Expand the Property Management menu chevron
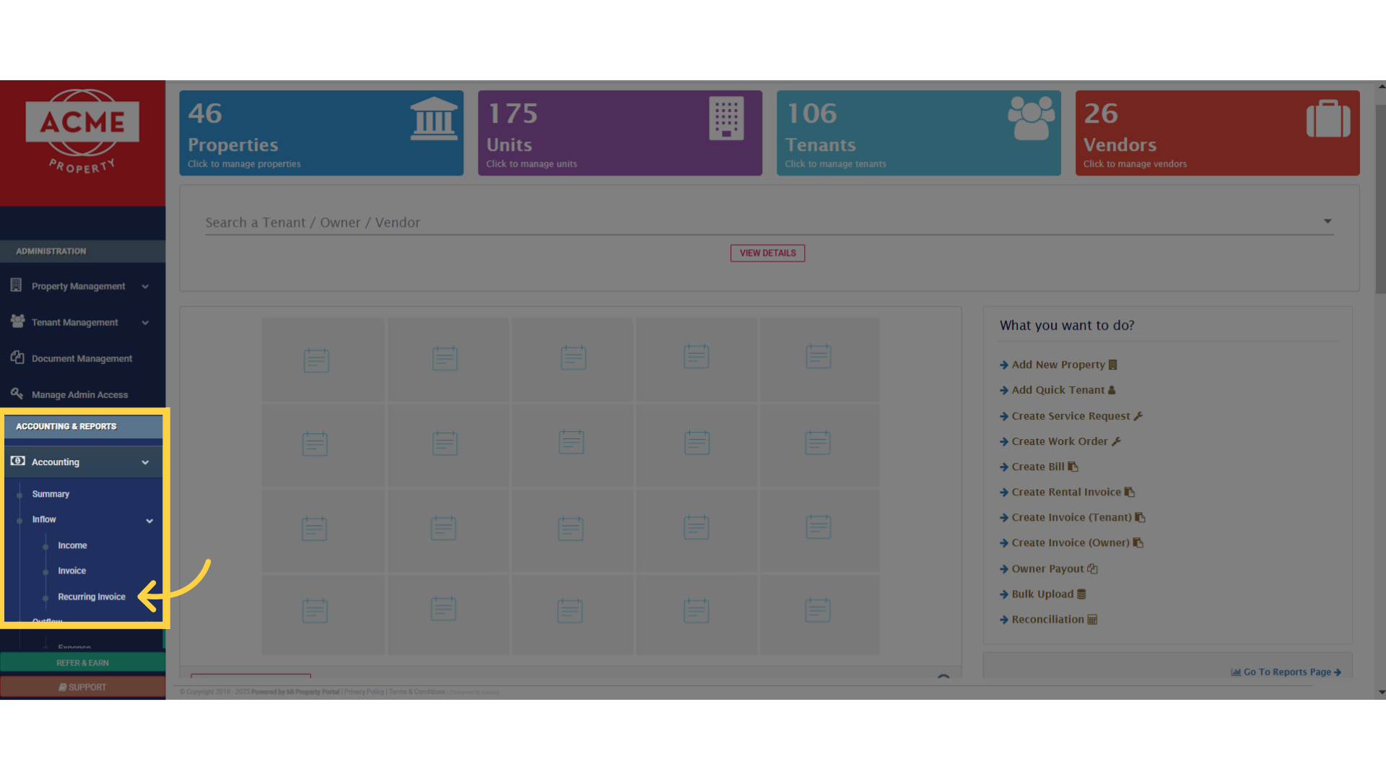1386x780 pixels. tap(145, 287)
